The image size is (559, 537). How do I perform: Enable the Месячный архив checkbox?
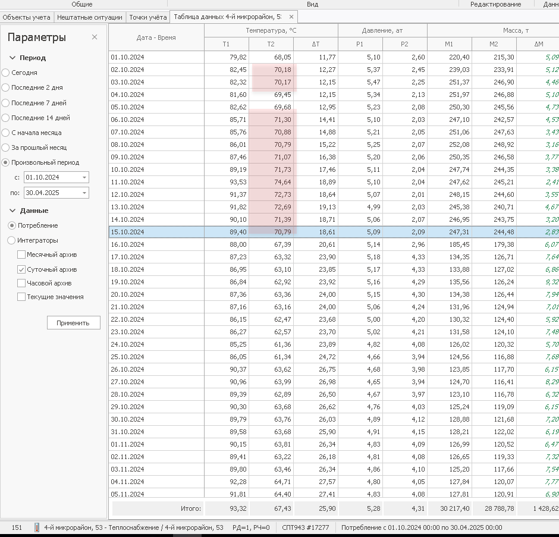pyautogui.click(x=21, y=255)
